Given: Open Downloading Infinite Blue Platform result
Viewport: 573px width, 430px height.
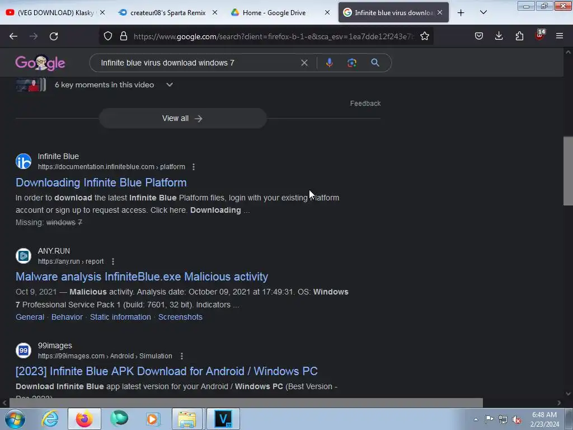Looking at the screenshot, I should 101,183.
